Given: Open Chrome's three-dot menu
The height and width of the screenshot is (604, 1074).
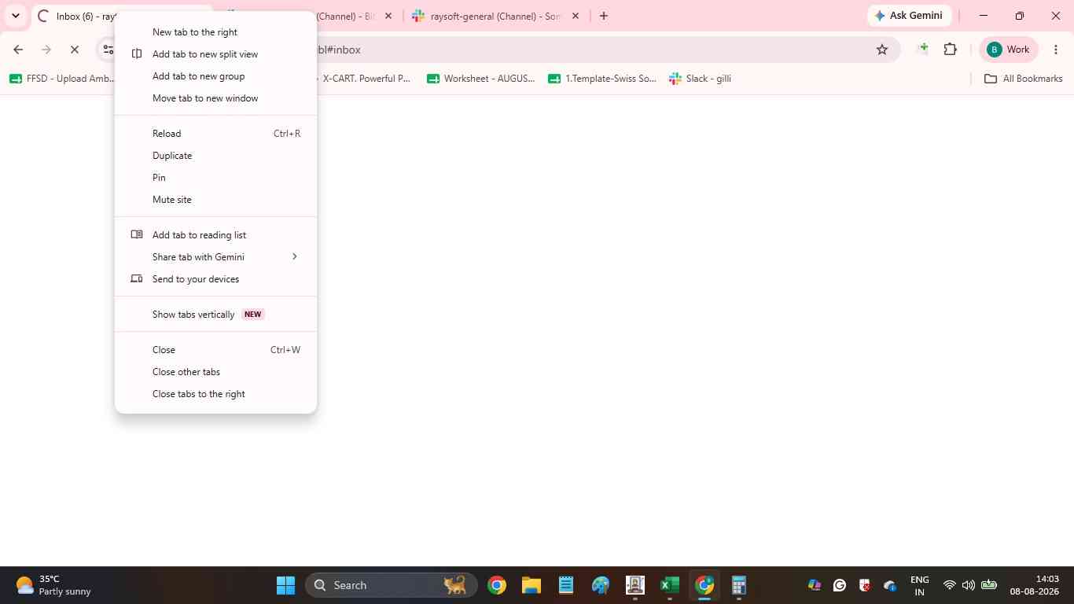Looking at the screenshot, I should pyautogui.click(x=1056, y=50).
